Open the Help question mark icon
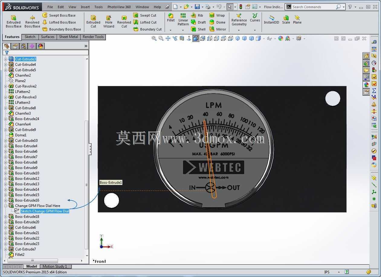Viewport: 381px width, 277px height. click(x=350, y=7)
